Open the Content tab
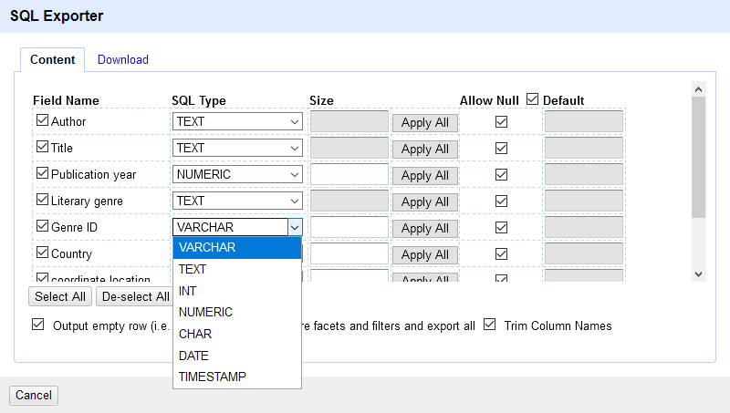The image size is (730, 413). pos(53,59)
